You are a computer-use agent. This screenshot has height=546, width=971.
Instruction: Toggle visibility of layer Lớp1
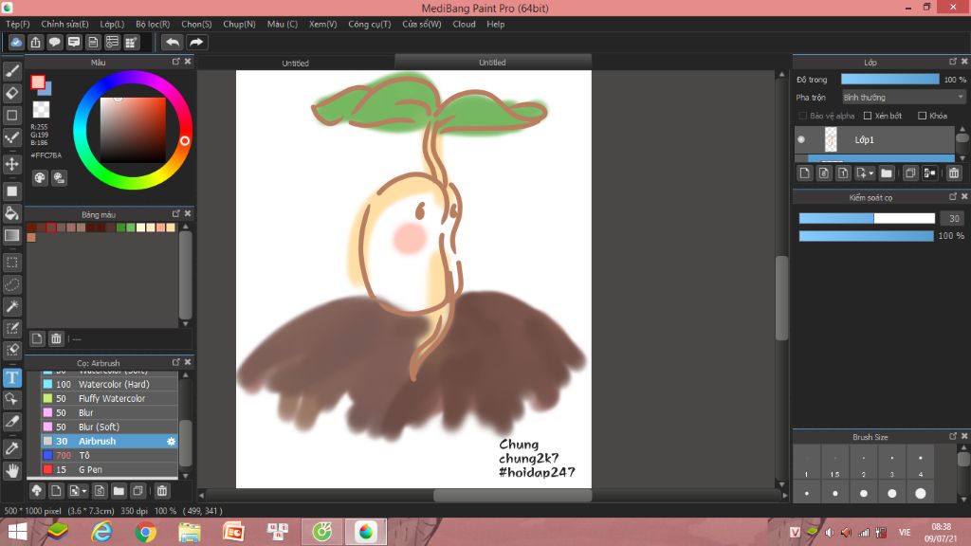(x=801, y=140)
